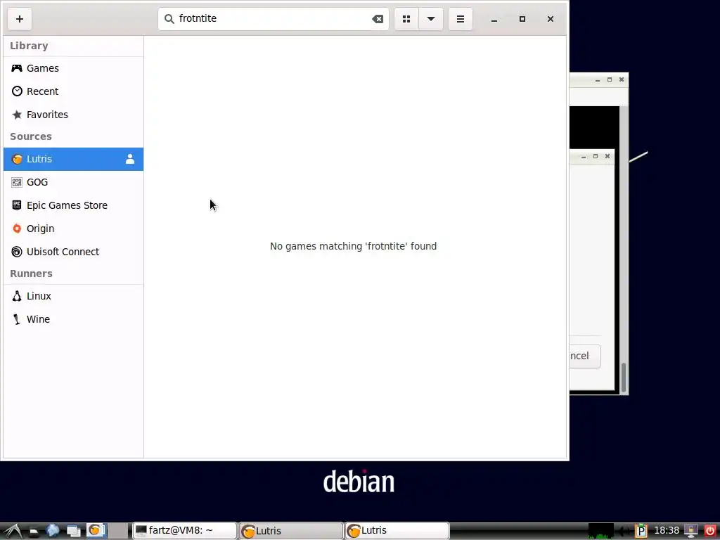Close the background terminal window
The width and height of the screenshot is (720, 540).
622,79
